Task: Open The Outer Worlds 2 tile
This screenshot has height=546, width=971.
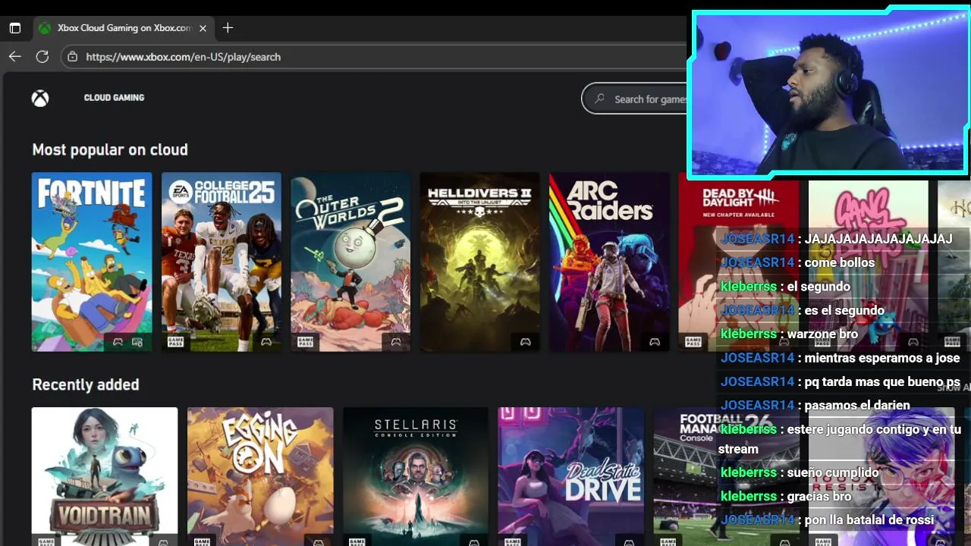Action: (x=350, y=262)
